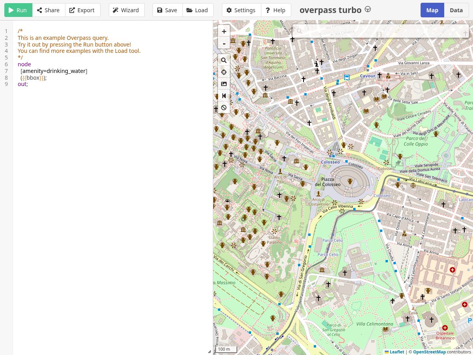Click the magnifier zoom-to-data map control
The height and width of the screenshot is (355, 473).
[x=224, y=60]
